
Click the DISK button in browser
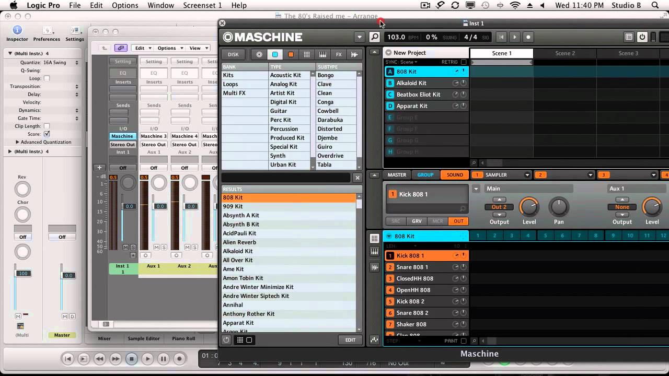click(233, 54)
